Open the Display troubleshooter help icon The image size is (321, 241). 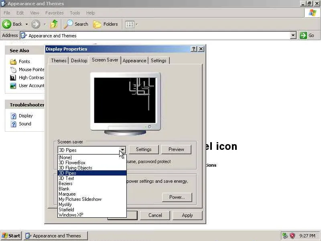click(x=14, y=116)
